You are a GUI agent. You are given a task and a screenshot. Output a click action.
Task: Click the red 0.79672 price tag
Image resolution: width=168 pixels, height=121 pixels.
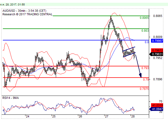[x=157, y=50]
